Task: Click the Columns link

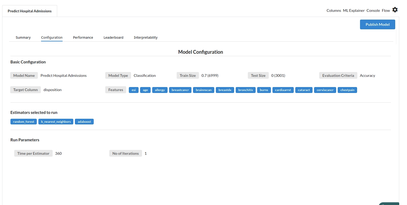Action: pyautogui.click(x=334, y=10)
